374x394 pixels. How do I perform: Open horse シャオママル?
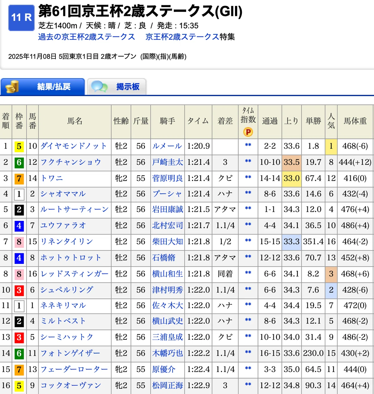click(x=63, y=194)
